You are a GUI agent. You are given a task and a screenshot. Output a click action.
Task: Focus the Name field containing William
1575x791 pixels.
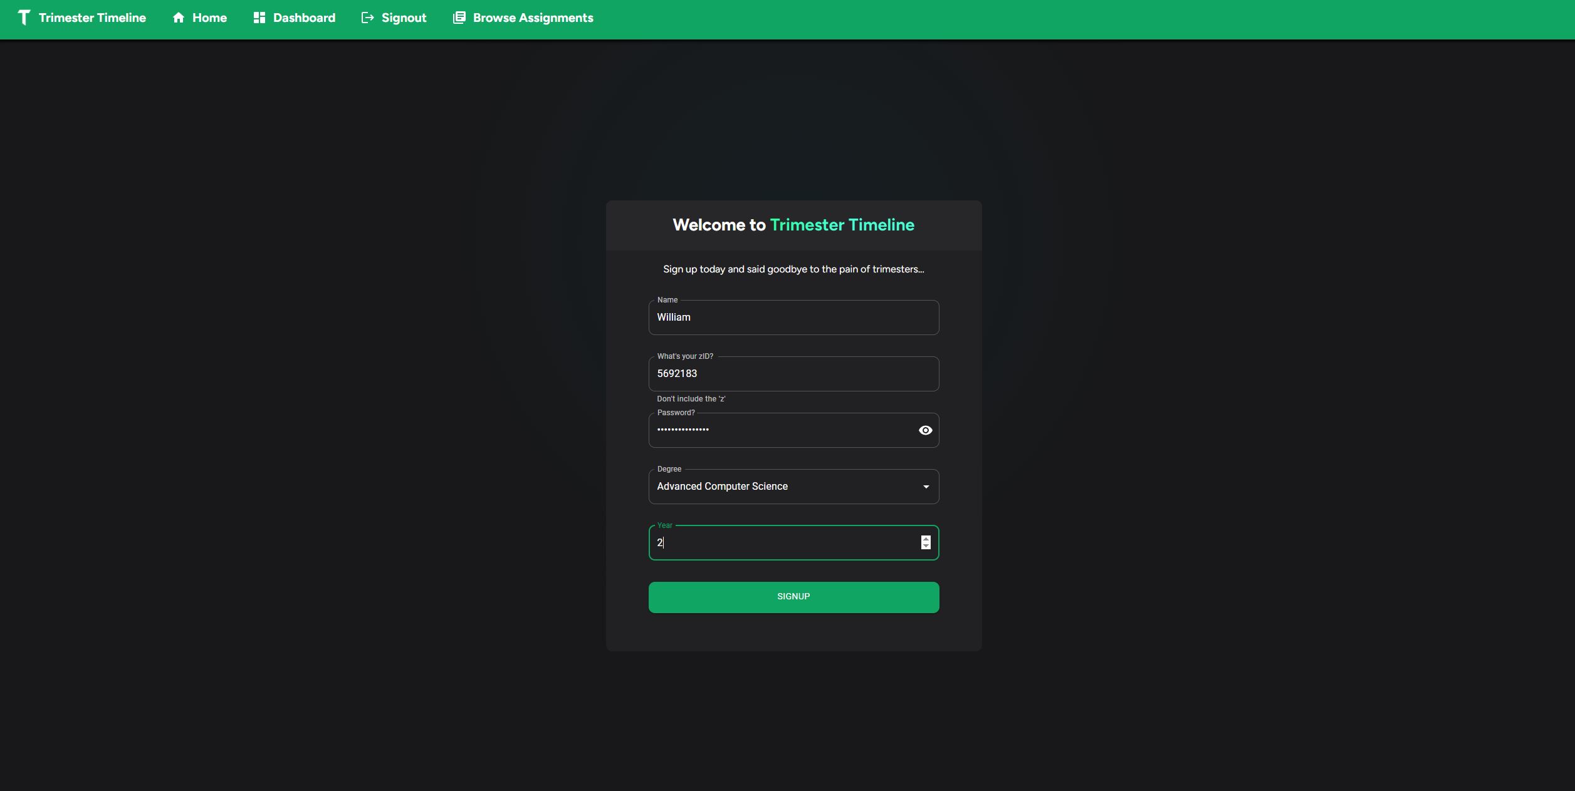click(x=793, y=318)
